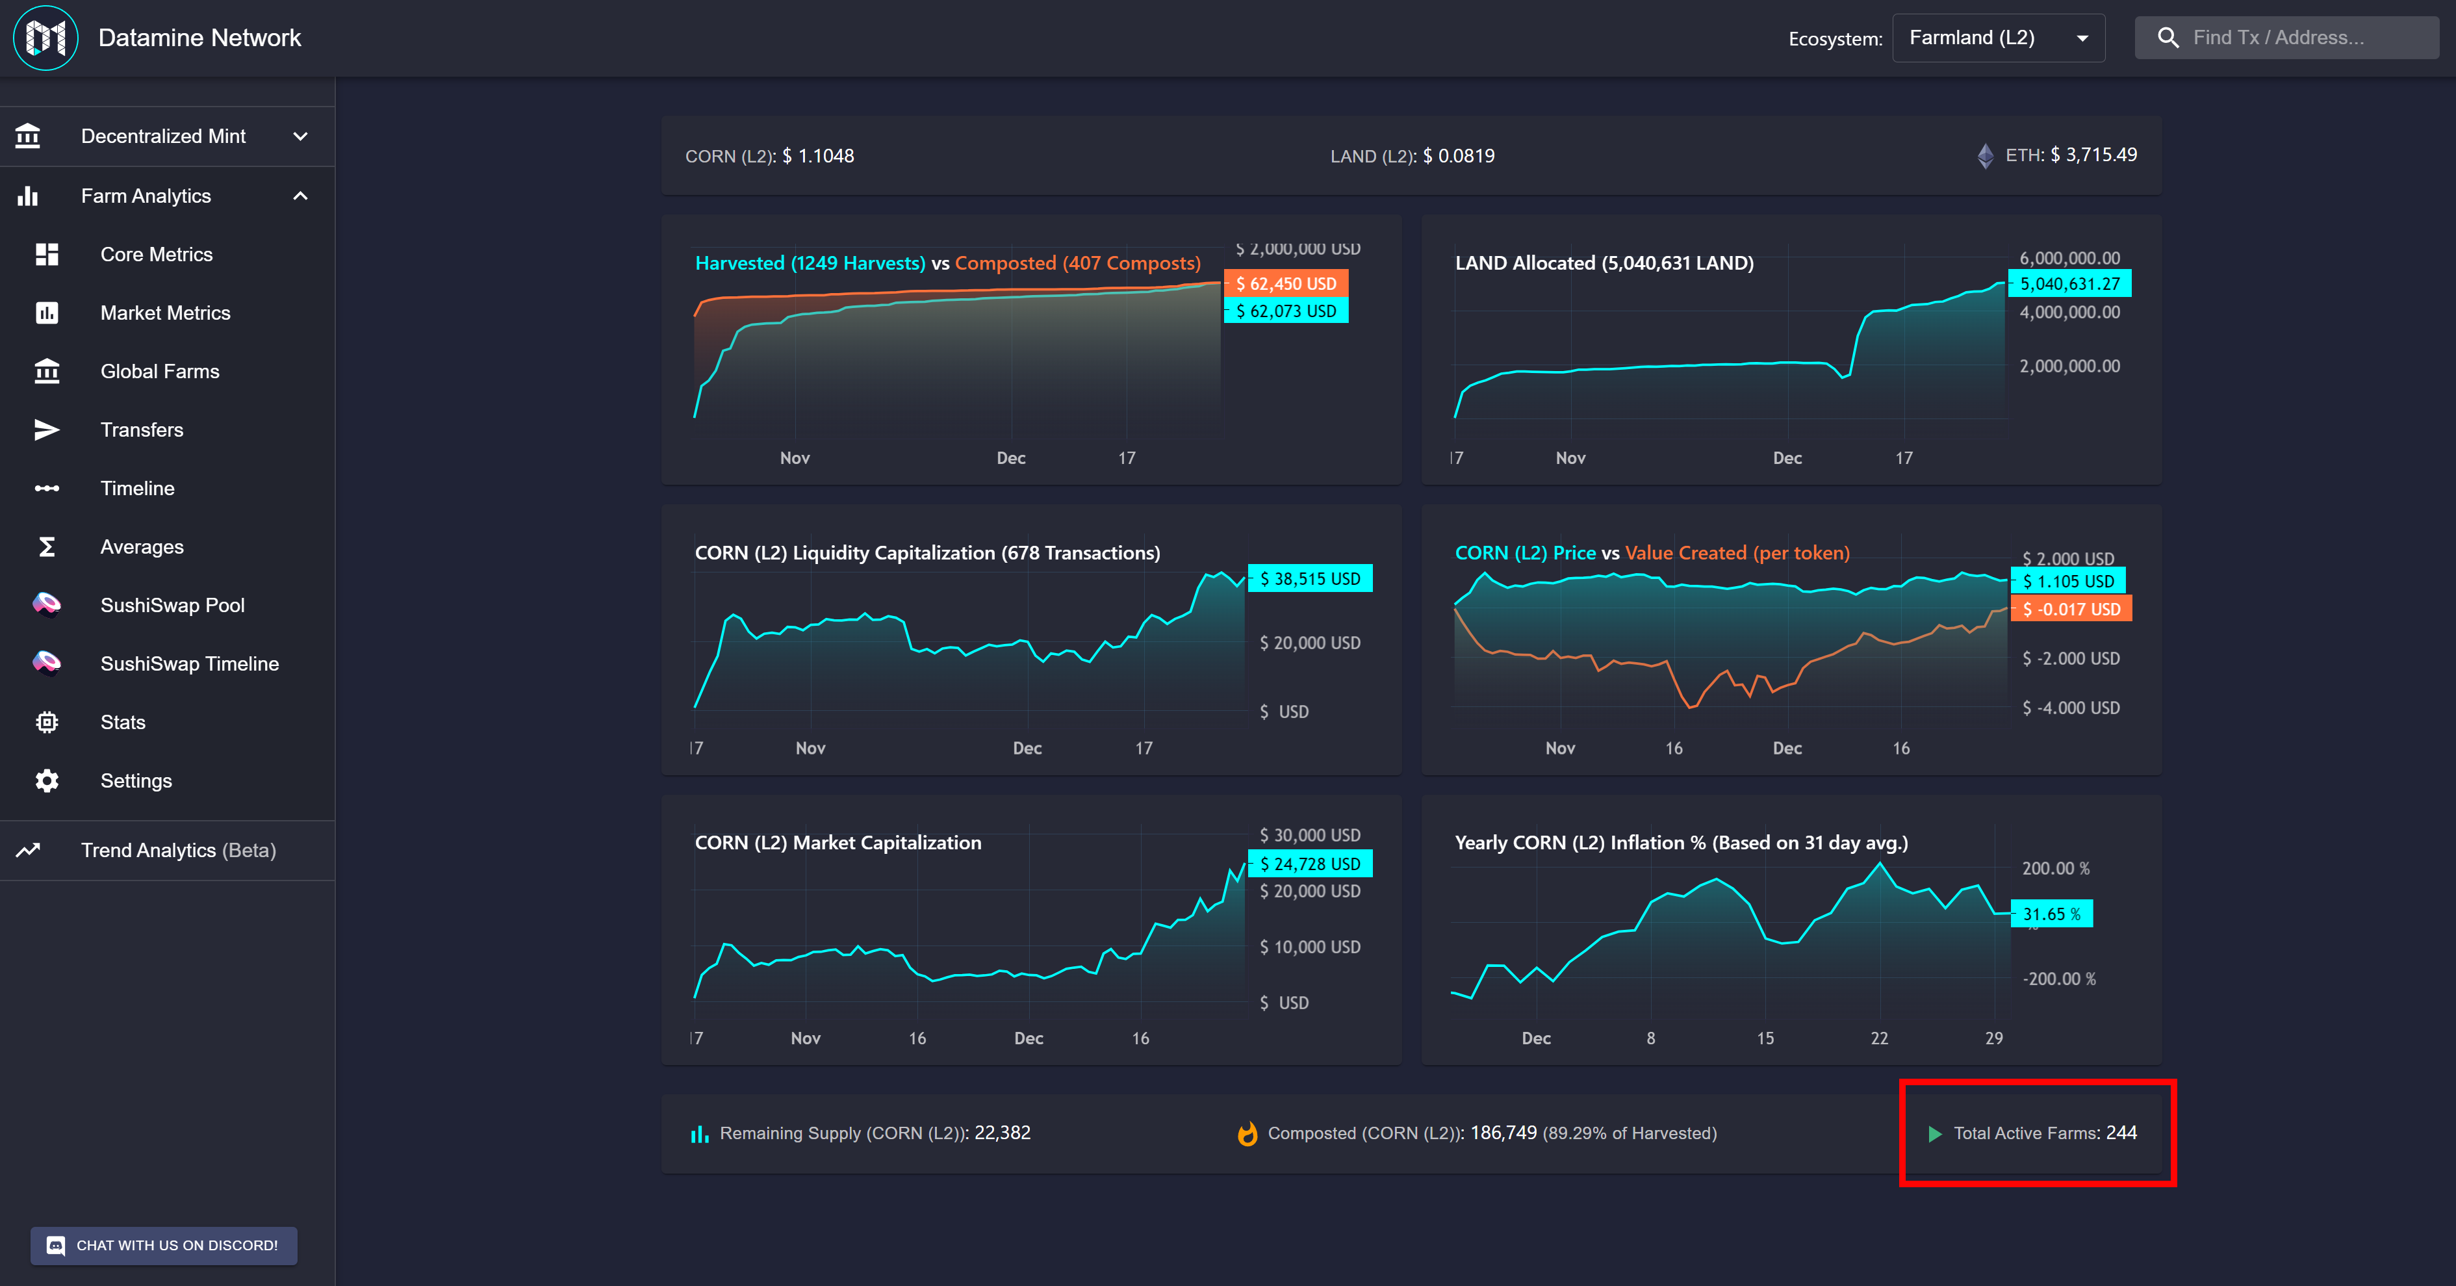Go to Market Metrics
Image resolution: width=2456 pixels, height=1286 pixels.
(168, 313)
